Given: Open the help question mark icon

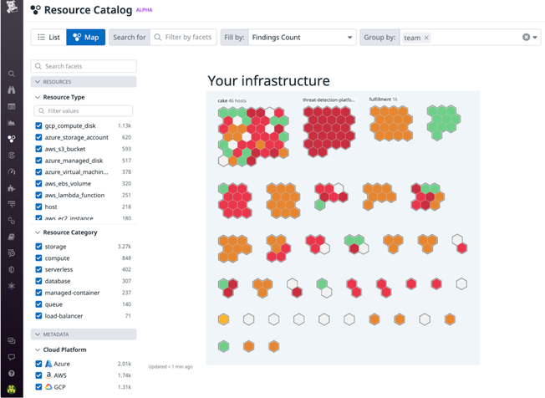Looking at the screenshot, I should 11,373.
